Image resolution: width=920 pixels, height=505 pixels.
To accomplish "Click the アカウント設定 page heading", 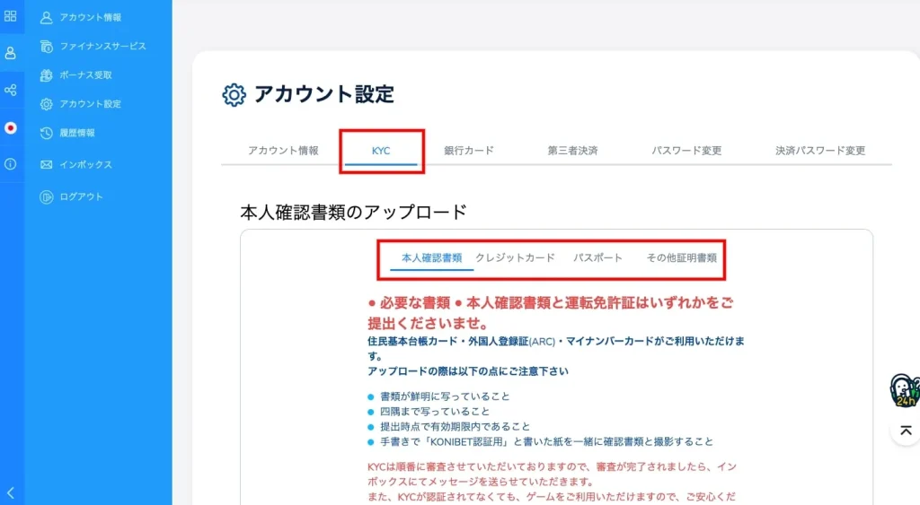I will click(323, 94).
